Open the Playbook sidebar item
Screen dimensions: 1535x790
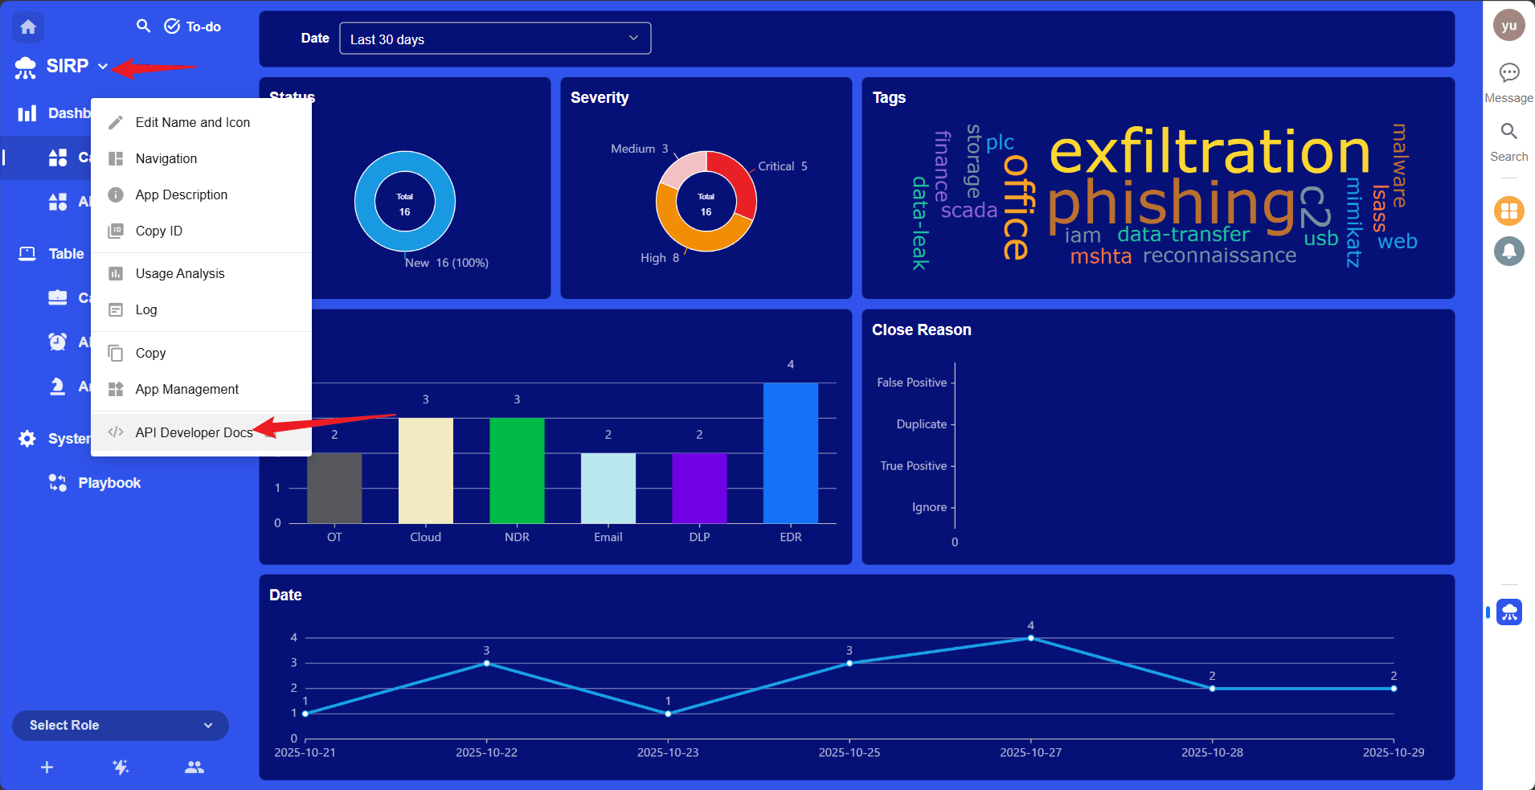109,483
